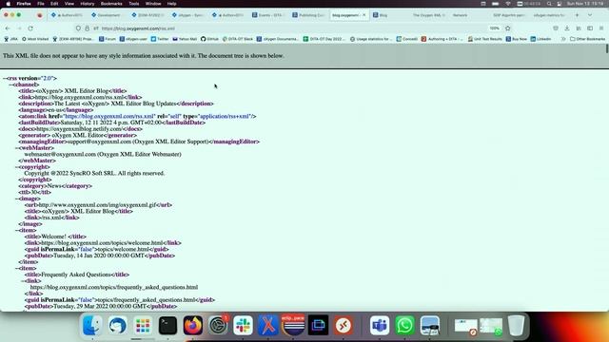Image resolution: width=609 pixels, height=342 pixels.
Task: Open the GitHub bookmark
Action: pos(209,39)
